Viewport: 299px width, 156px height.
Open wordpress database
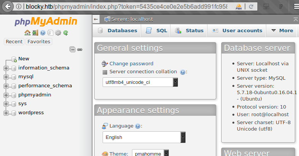pos(31,113)
